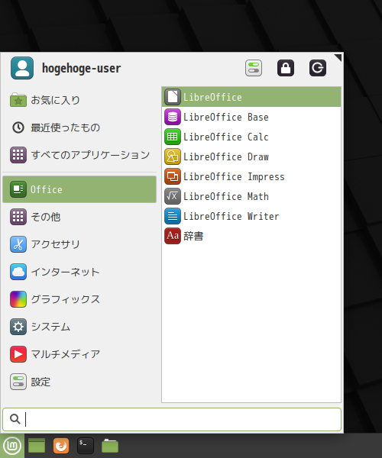Open the グラフィックス category
382x458 pixels.
pyautogui.click(x=79, y=299)
